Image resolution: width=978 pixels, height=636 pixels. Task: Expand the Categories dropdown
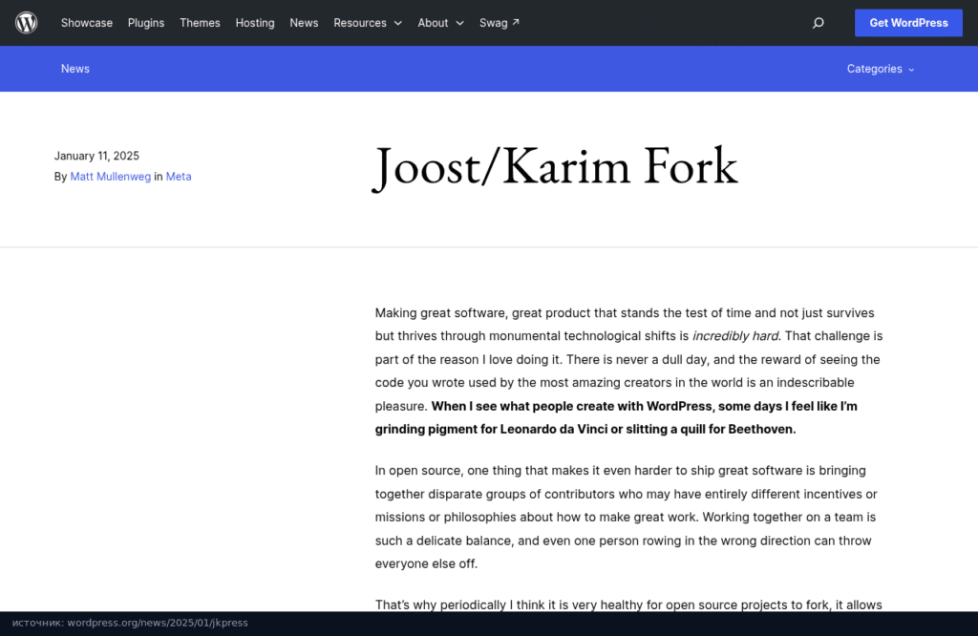(880, 69)
